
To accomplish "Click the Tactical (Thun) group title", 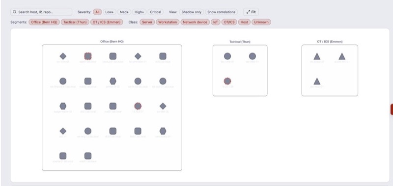I will pos(240,42).
